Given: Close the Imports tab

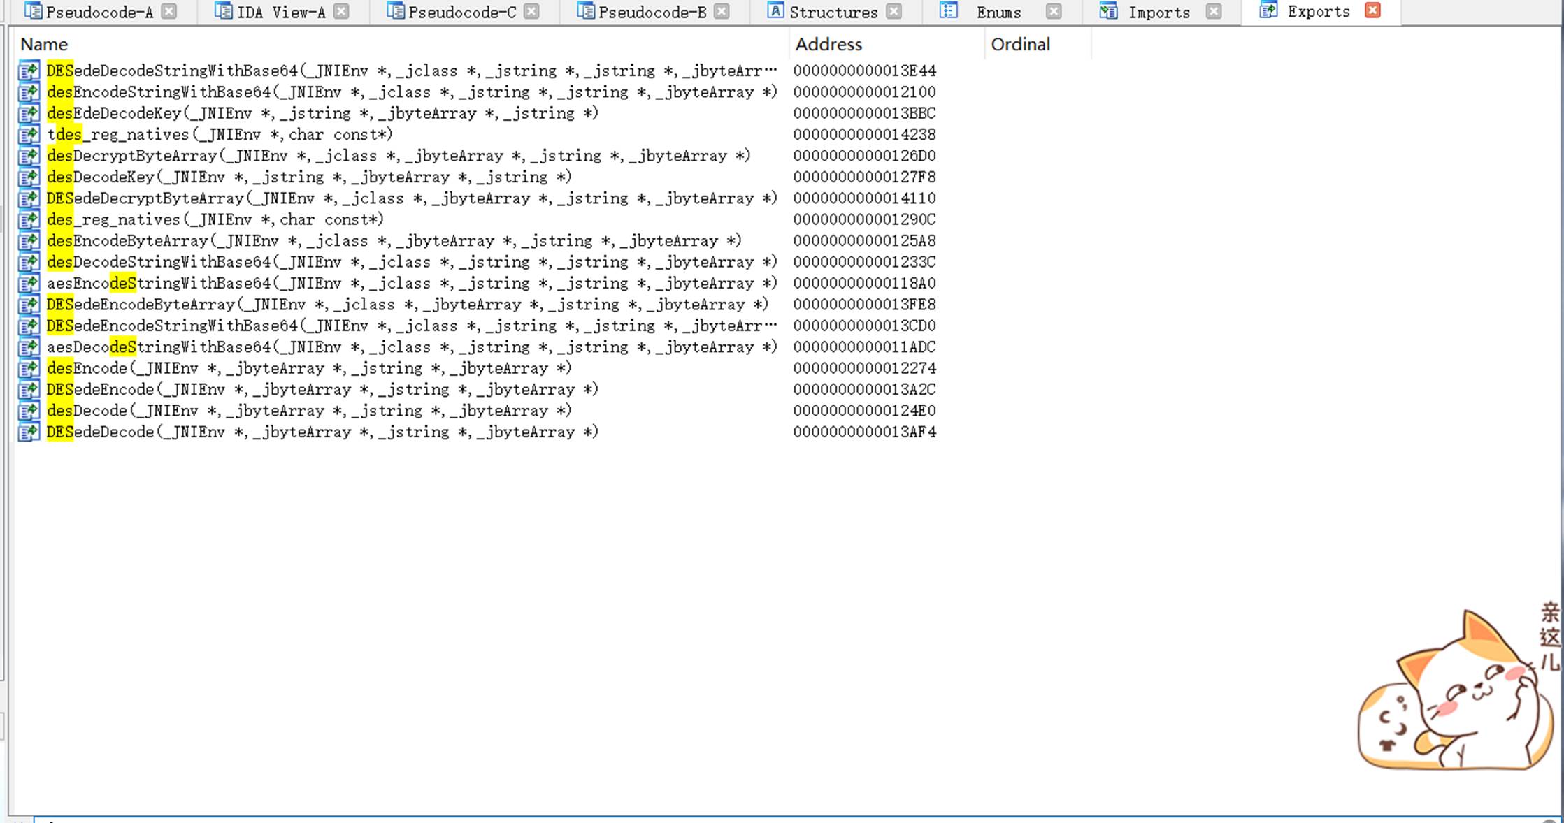Looking at the screenshot, I should (1214, 11).
